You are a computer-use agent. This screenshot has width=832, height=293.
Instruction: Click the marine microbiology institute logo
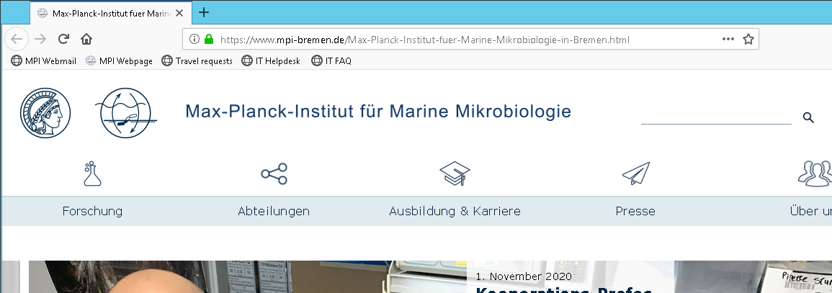click(126, 114)
